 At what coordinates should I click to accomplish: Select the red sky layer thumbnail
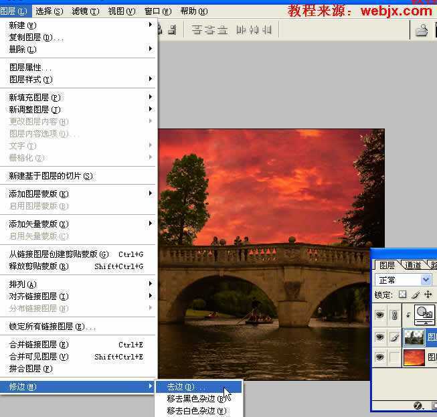tap(414, 357)
